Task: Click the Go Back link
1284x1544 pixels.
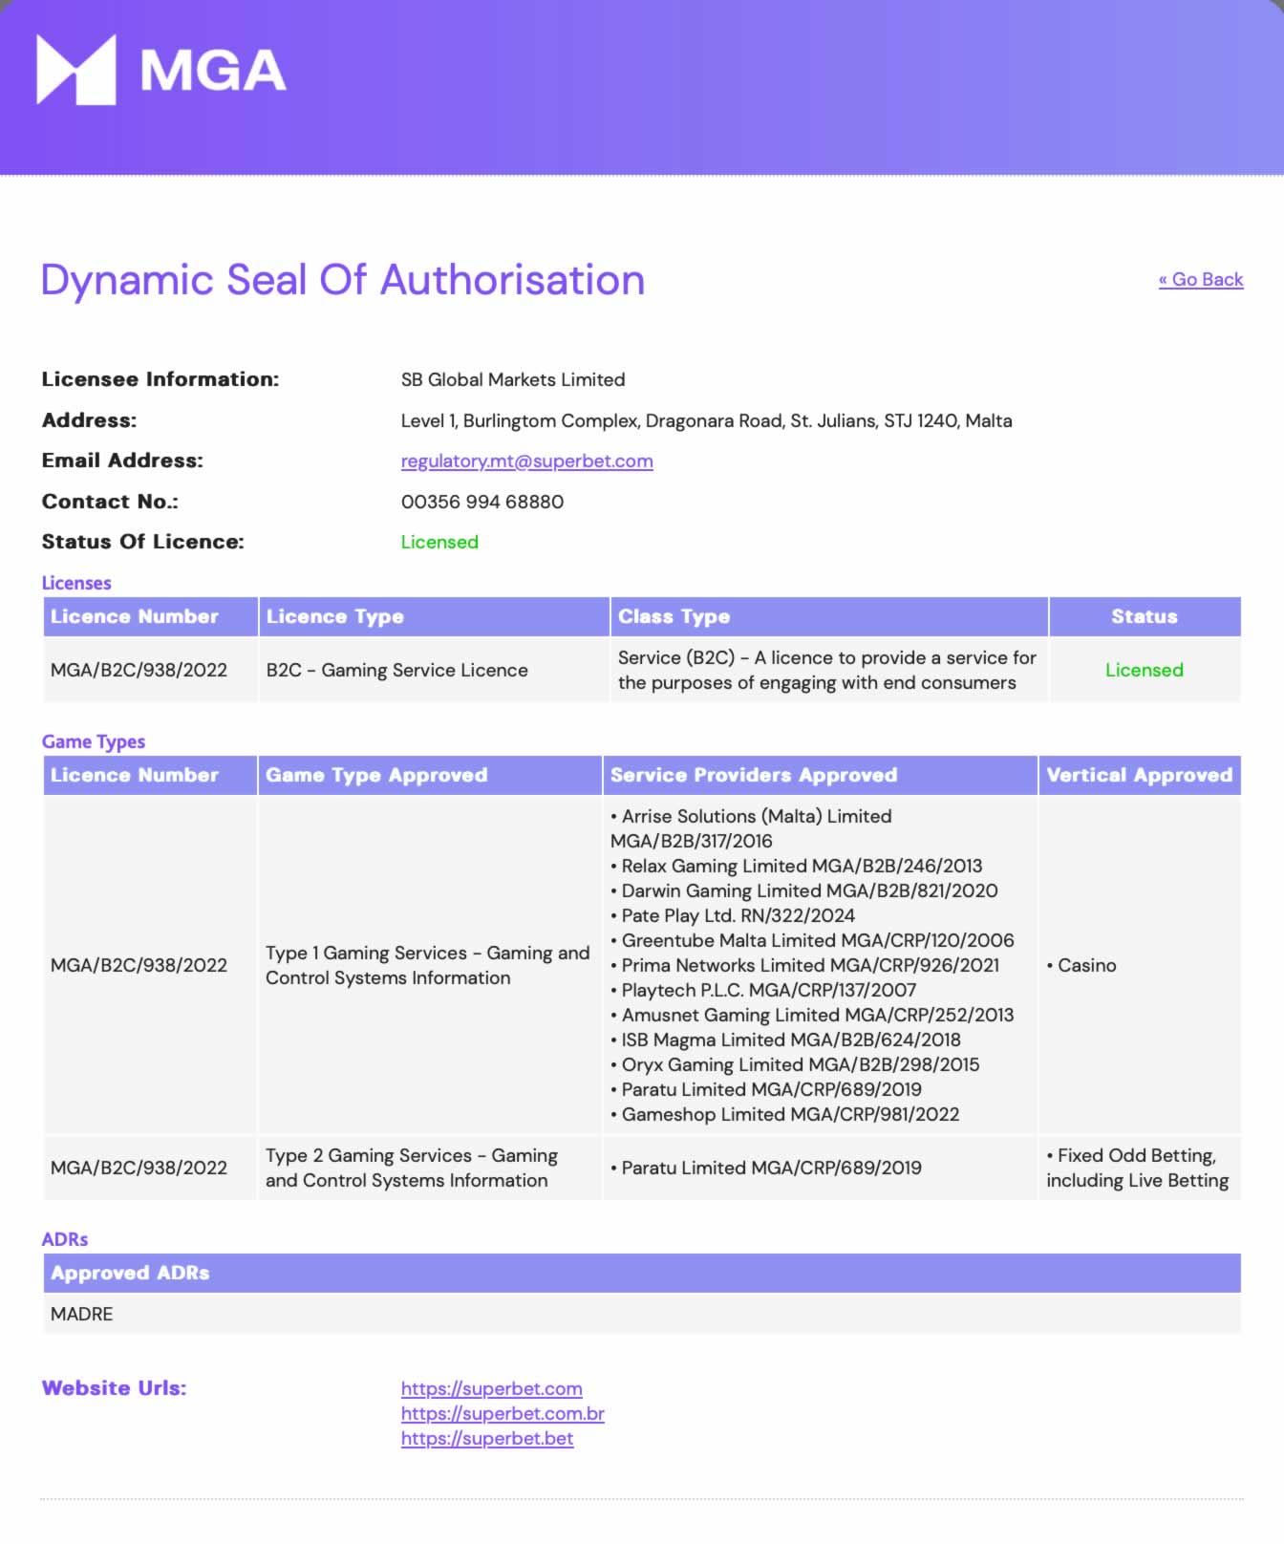Action: (1201, 279)
